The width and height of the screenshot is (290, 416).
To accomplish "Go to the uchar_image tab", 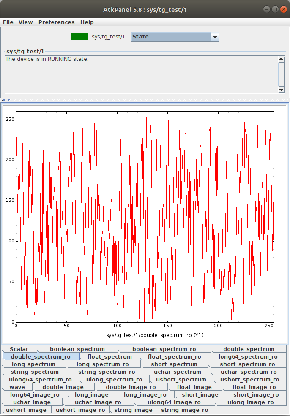I will click(32, 402).
